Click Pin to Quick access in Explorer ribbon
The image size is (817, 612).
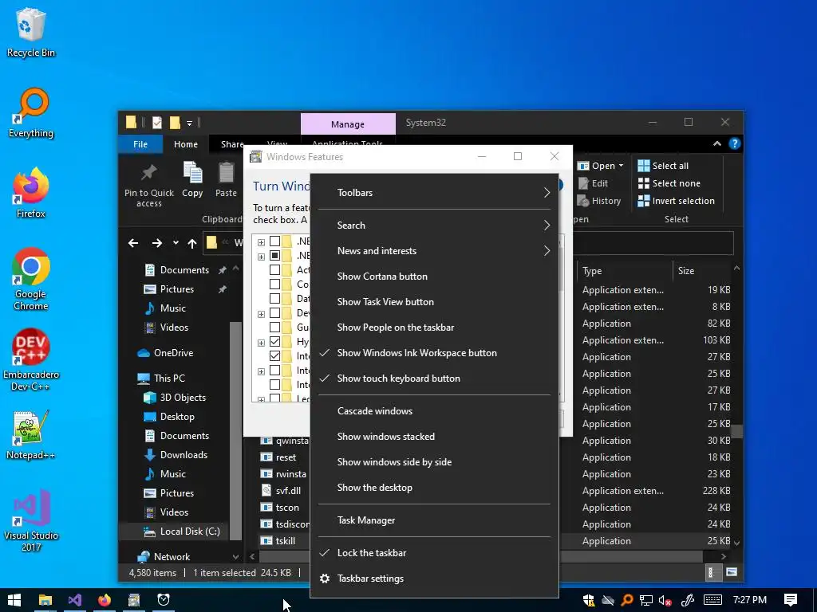coord(149,185)
